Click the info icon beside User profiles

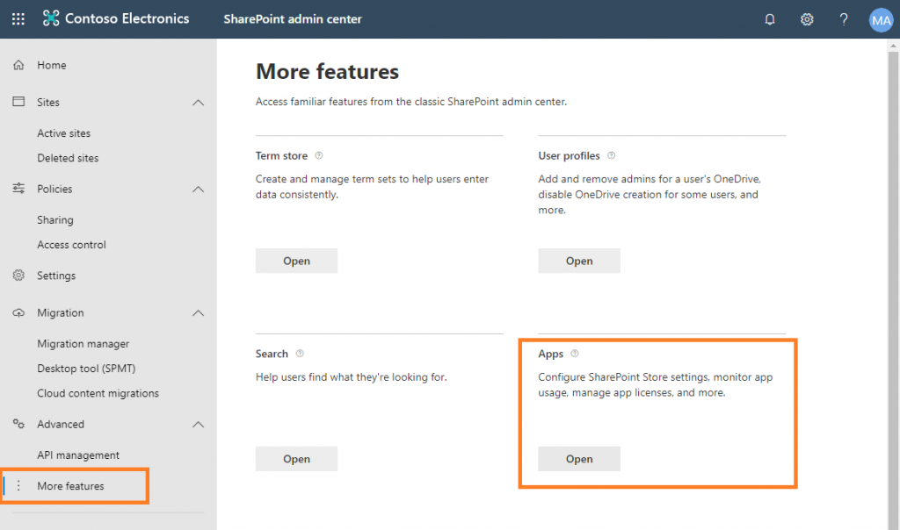click(x=611, y=155)
